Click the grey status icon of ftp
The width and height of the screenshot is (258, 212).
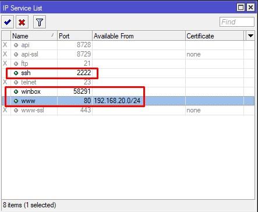(16, 64)
